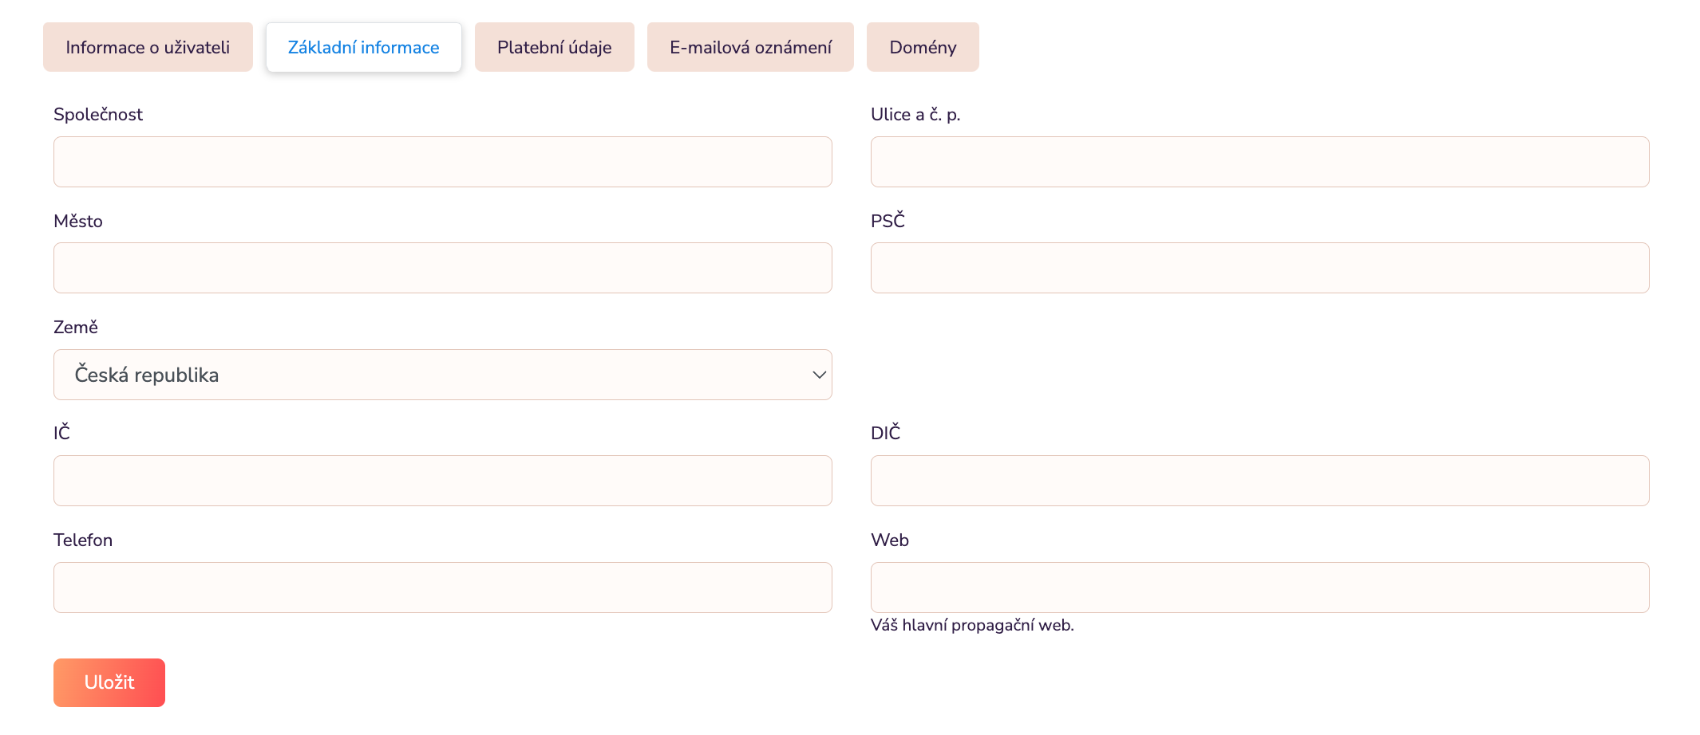The image size is (1700, 735).
Task: Click the chevron arrow on Česká republika select
Action: pyautogui.click(x=819, y=375)
